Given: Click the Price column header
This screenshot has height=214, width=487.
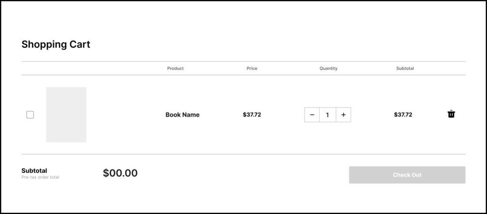Looking at the screenshot, I should tap(252, 68).
